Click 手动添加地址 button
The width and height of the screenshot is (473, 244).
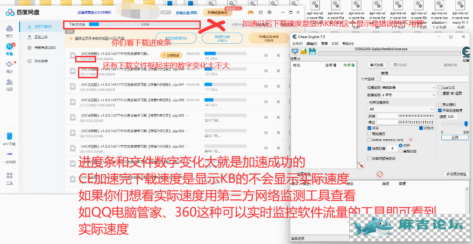[456, 174]
